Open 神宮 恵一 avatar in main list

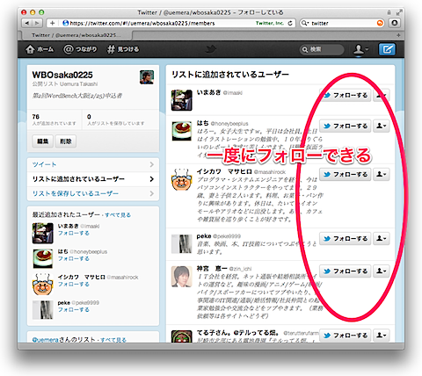182,277
